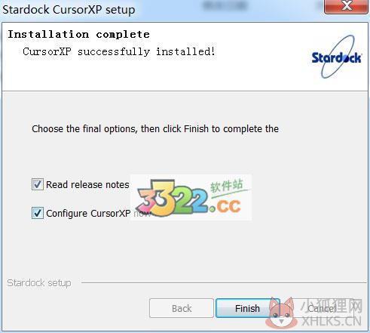Uncheck the Configure CursorXP now checkbox

coord(38,213)
